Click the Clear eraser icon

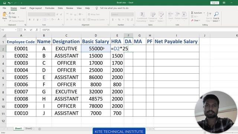(192, 20)
